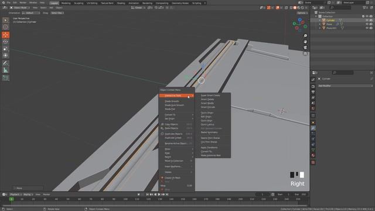
Task: Open the Output properties tab
Action: tap(313, 92)
